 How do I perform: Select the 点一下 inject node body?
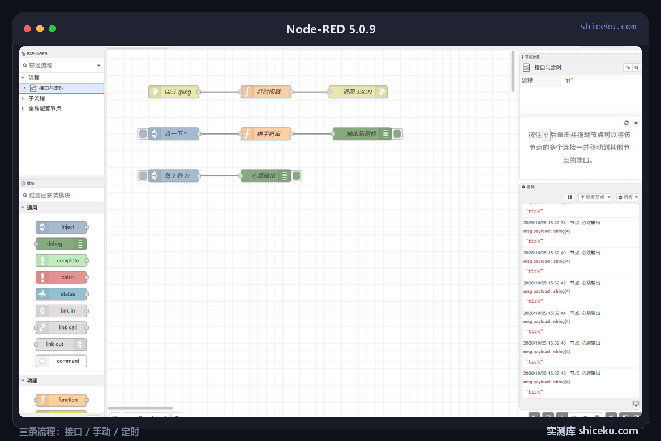point(173,133)
